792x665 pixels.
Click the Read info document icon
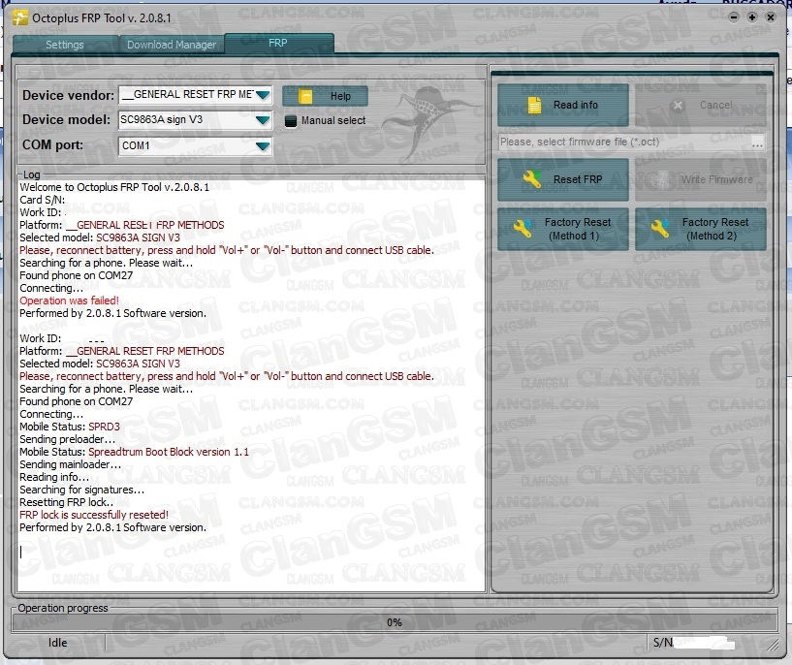(534, 105)
